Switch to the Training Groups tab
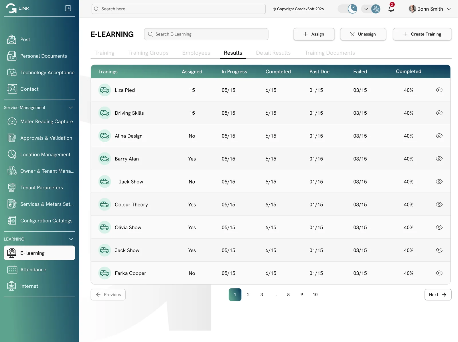 tap(148, 53)
